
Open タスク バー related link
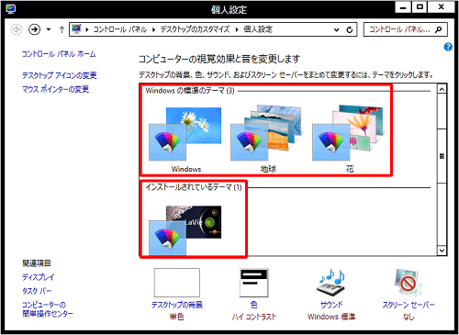pos(37,291)
